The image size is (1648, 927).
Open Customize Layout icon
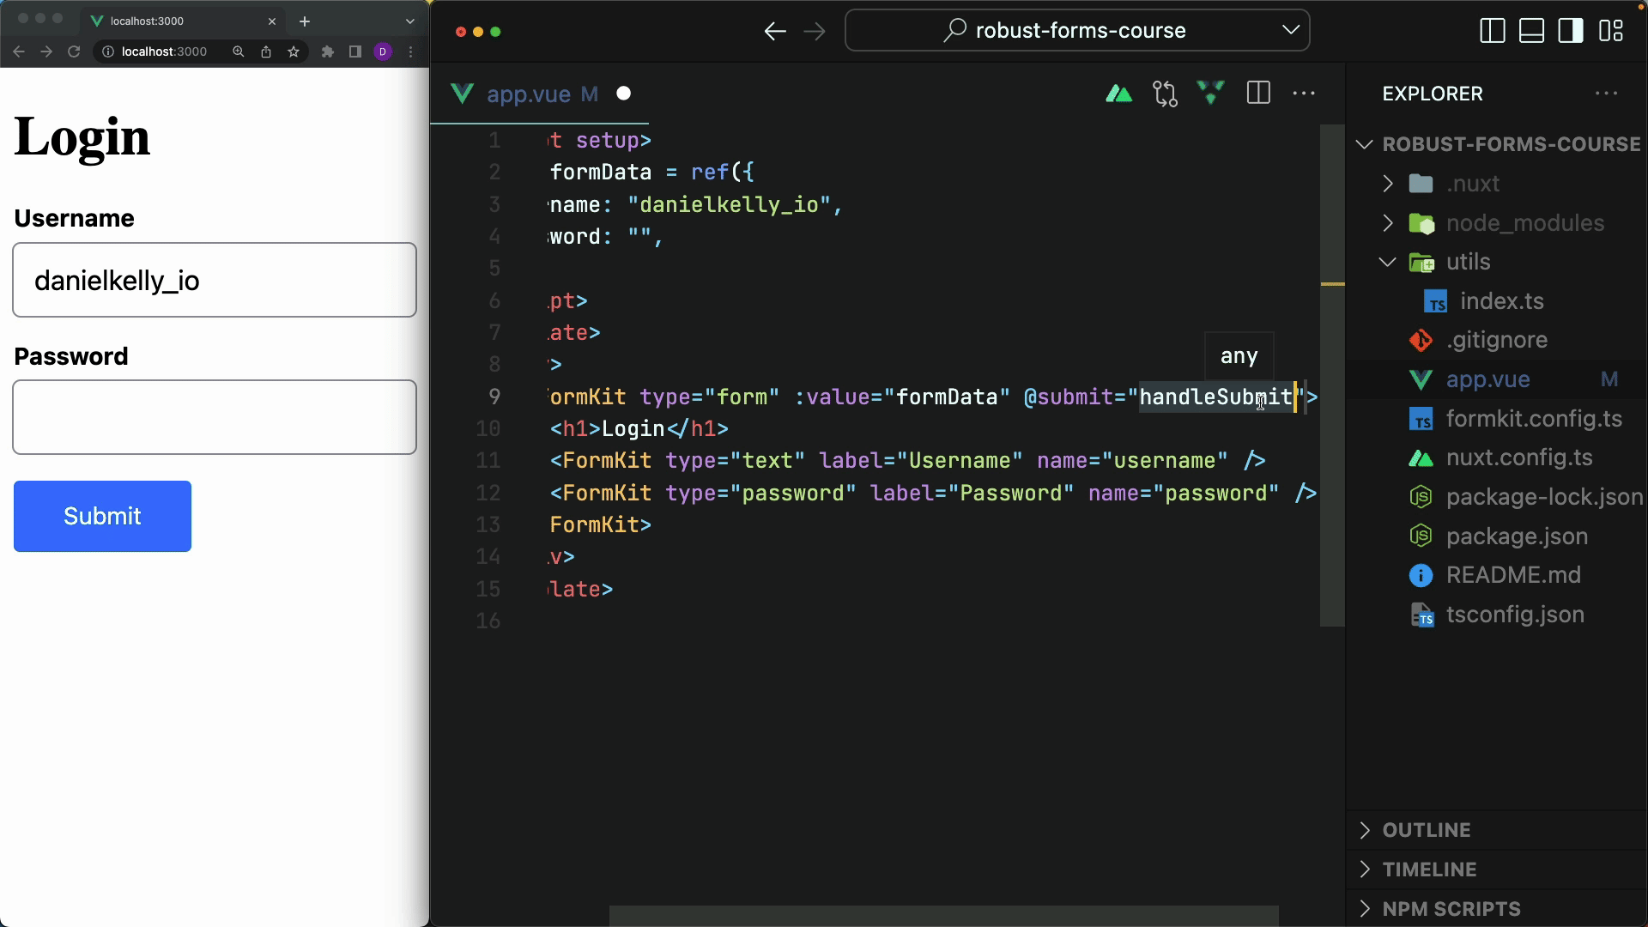(x=1611, y=31)
